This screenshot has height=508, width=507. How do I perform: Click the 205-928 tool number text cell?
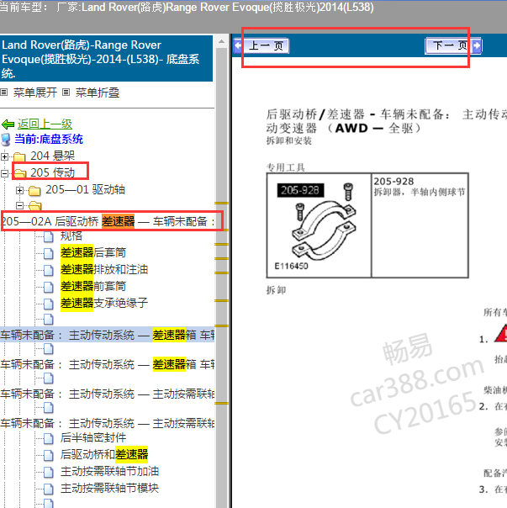(x=420, y=225)
